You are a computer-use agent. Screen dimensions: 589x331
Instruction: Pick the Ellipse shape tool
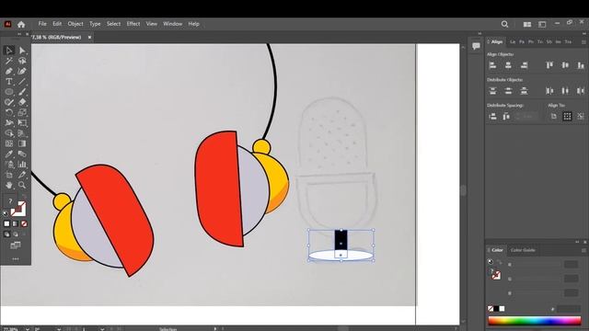[x=9, y=92]
